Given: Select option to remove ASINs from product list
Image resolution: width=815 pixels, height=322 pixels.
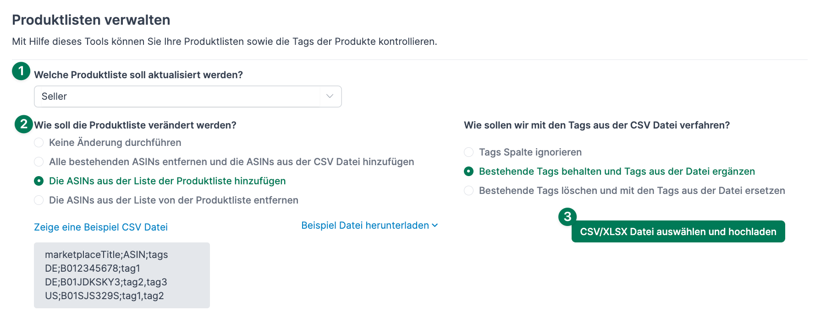Looking at the screenshot, I should pyautogui.click(x=39, y=200).
